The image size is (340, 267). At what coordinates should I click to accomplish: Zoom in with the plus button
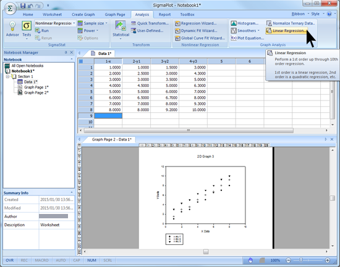coord(328,260)
